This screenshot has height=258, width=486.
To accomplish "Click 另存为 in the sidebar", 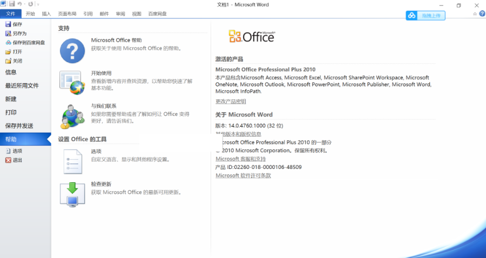I will coord(16,33).
